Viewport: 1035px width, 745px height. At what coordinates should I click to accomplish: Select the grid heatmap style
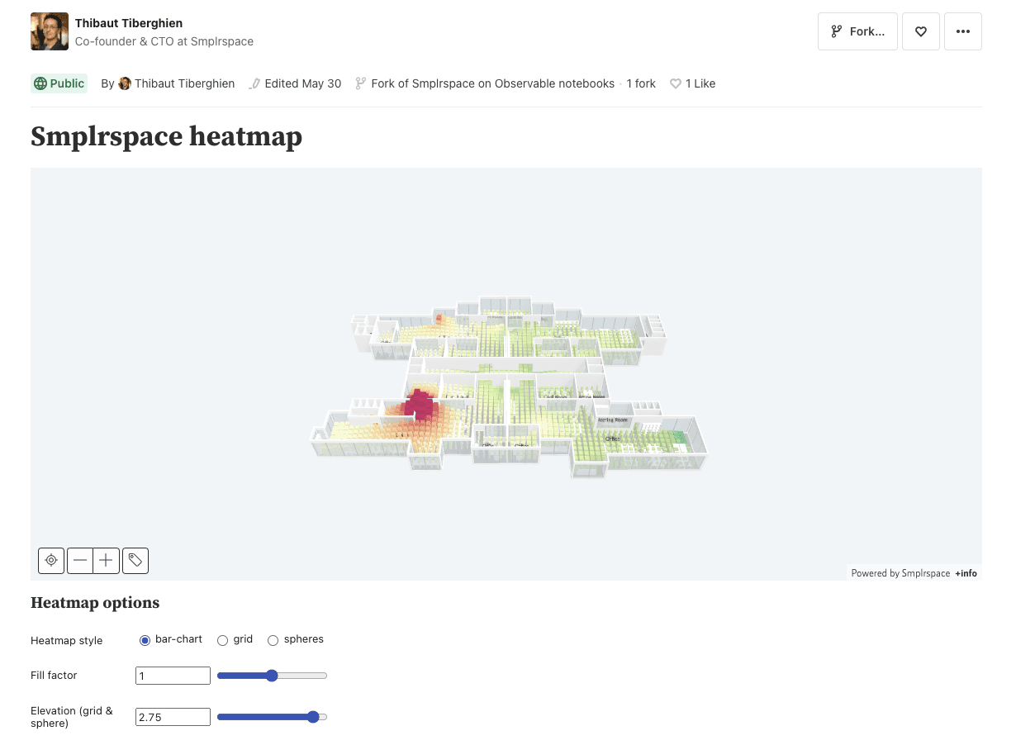coord(223,640)
